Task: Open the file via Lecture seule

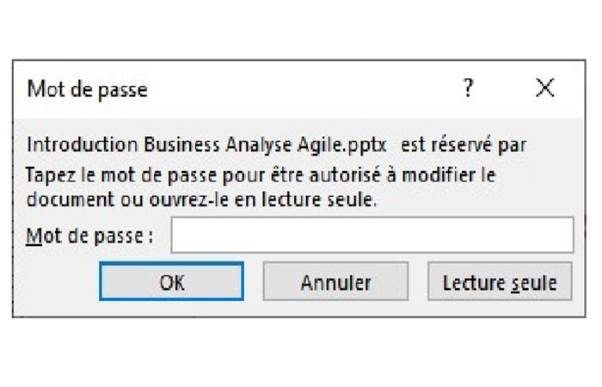Action: [500, 281]
